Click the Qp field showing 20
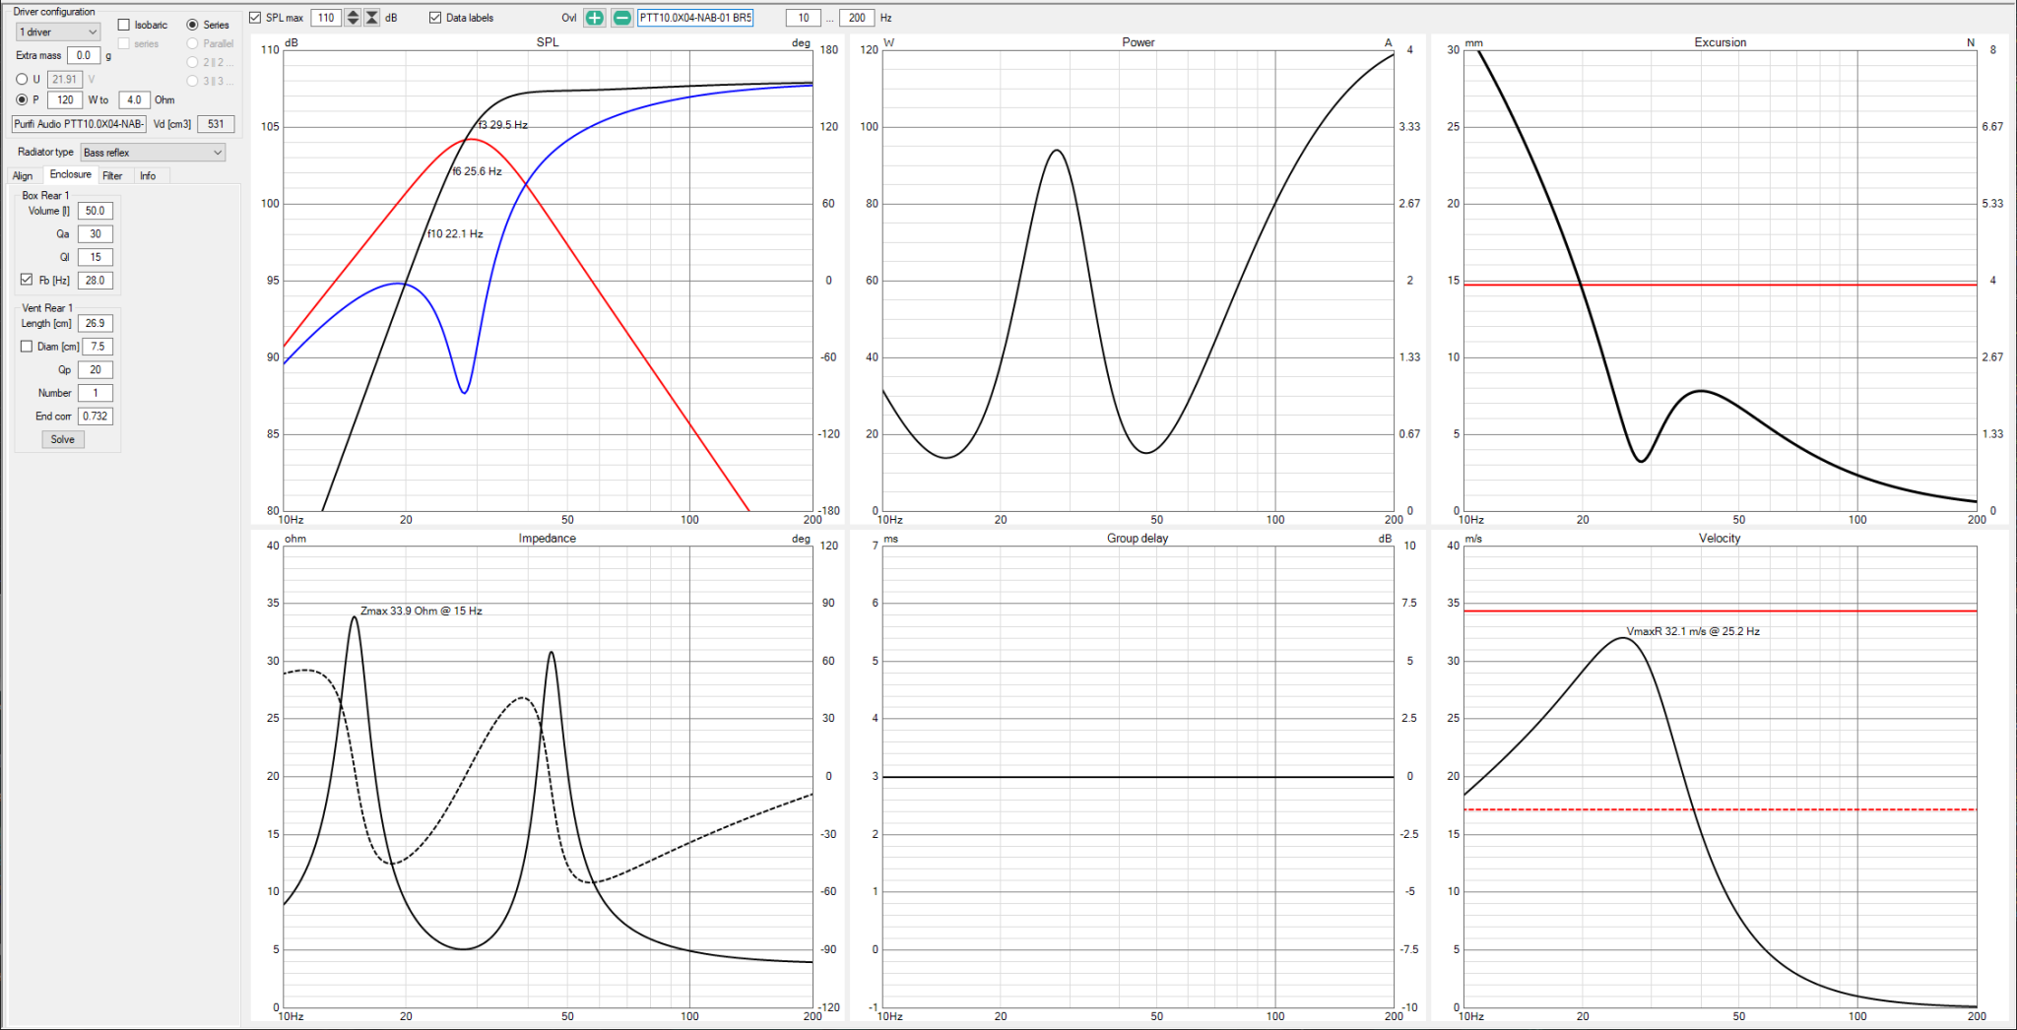 pos(95,370)
